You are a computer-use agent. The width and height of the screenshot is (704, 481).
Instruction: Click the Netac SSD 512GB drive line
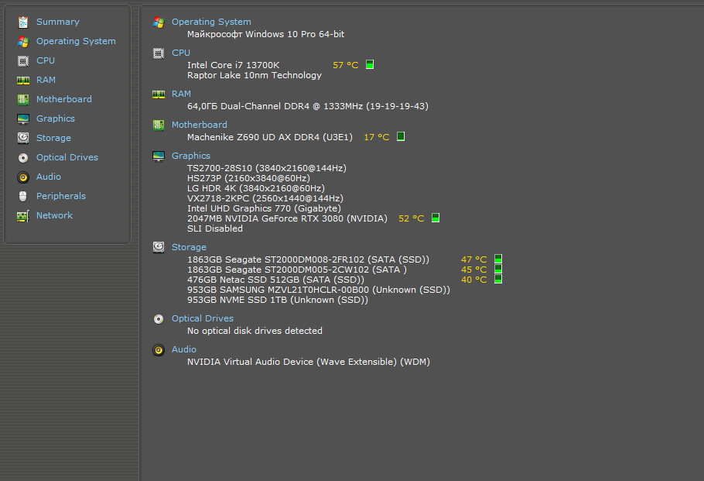click(275, 280)
